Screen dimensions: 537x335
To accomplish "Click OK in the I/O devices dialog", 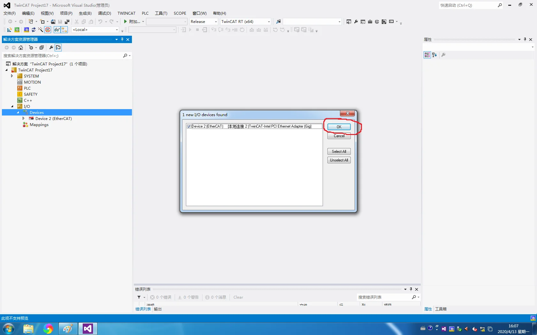I will coord(339,127).
